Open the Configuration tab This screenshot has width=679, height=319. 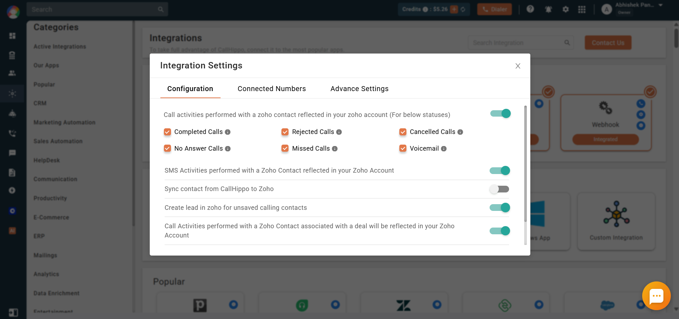(x=190, y=89)
